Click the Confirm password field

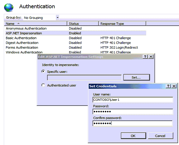tap(133, 123)
